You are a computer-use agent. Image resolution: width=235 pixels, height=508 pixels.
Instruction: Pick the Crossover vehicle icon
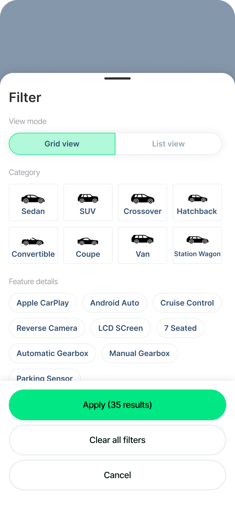142,199
